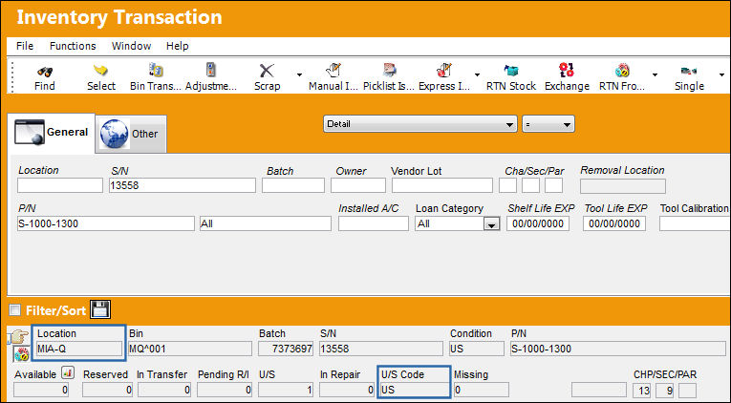Click the Available quantity field
The image size is (731, 403).
point(41,390)
